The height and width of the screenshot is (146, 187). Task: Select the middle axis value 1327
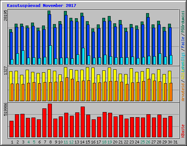click(x=6, y=70)
